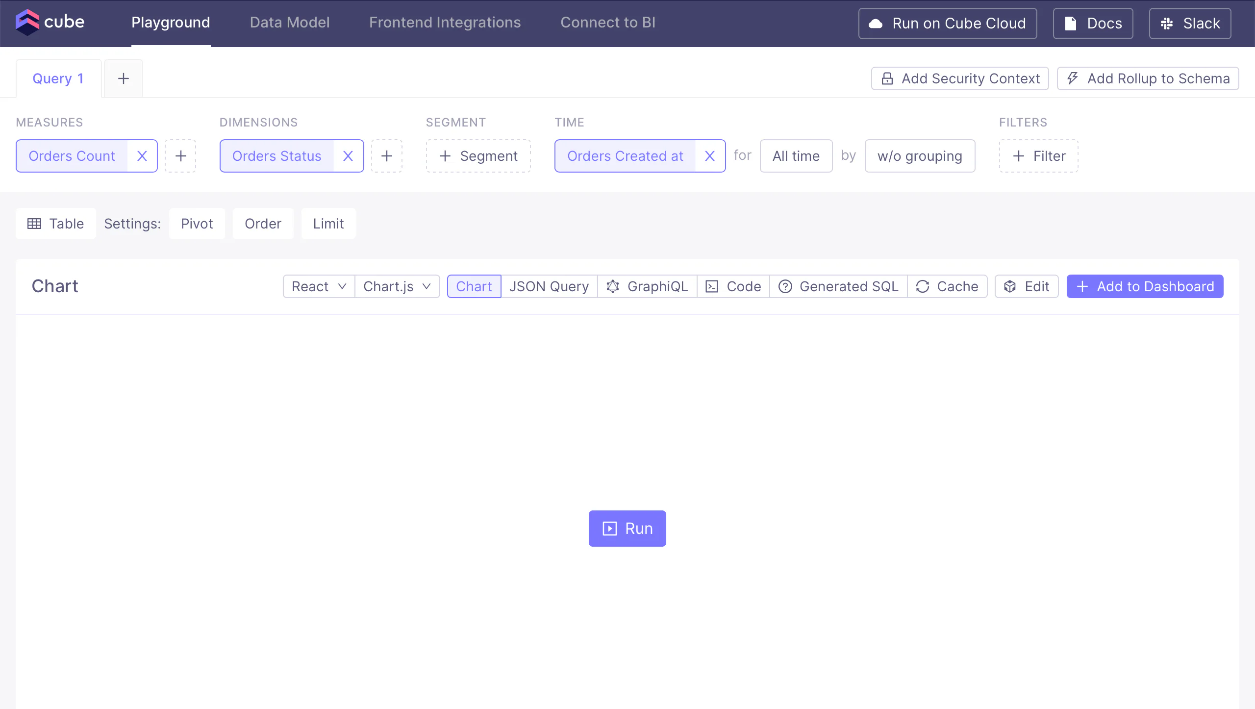Switch to Chart view toggle
This screenshot has width=1255, height=709.
point(474,286)
